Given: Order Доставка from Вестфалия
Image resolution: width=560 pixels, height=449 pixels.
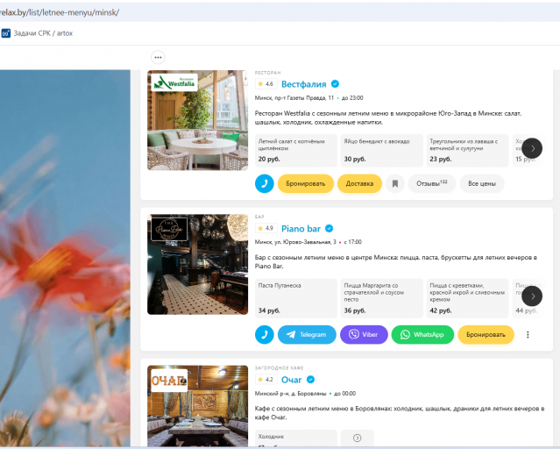Looking at the screenshot, I should (359, 183).
